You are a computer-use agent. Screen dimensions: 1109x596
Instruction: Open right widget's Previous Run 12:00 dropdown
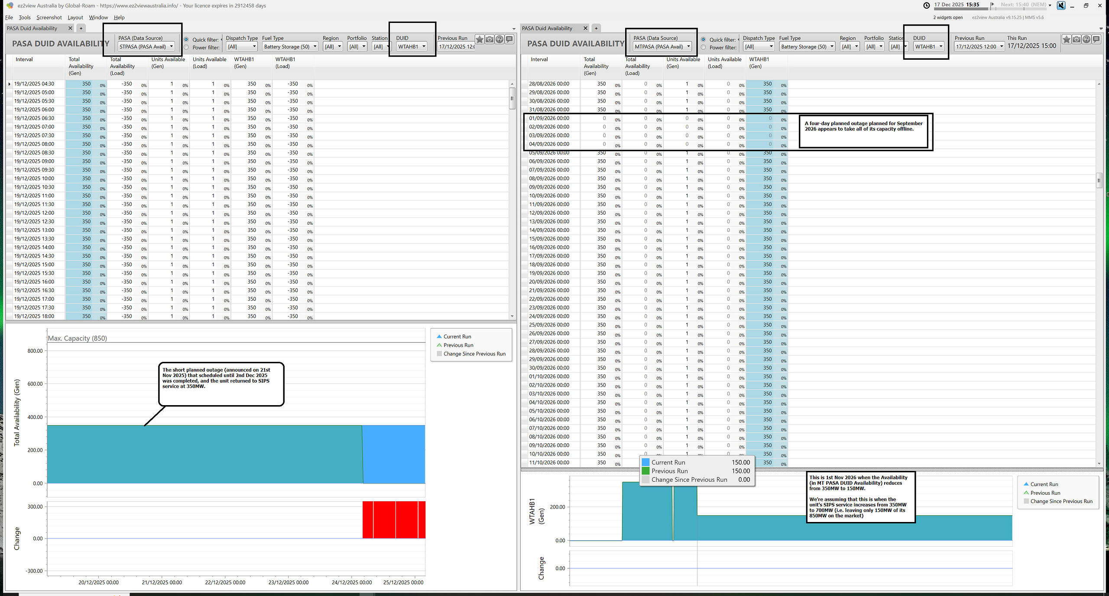[x=979, y=47]
